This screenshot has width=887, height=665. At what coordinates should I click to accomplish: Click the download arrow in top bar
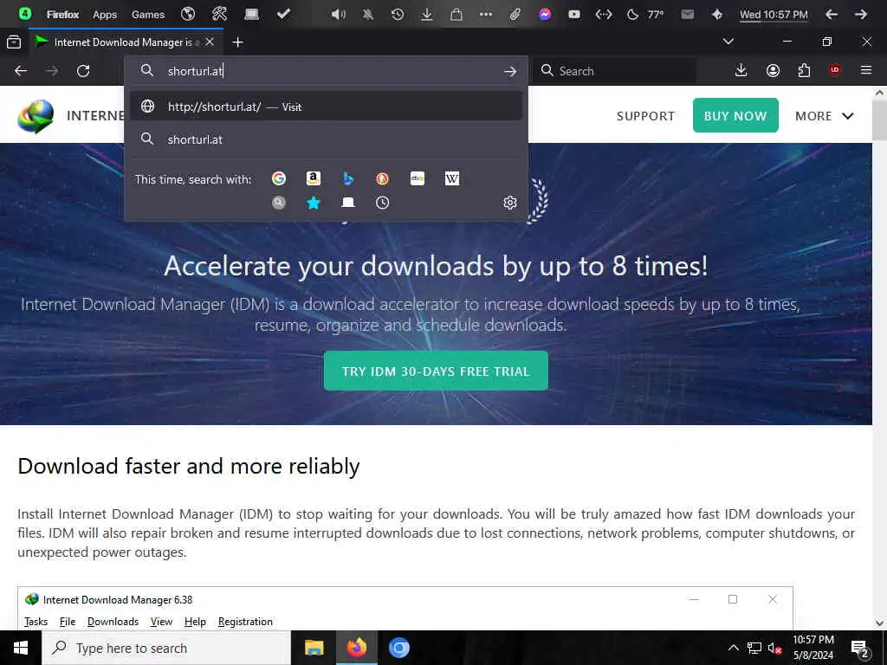(x=427, y=14)
